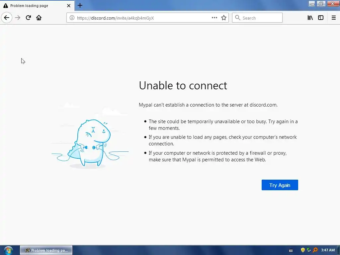Show site information for discord.com

point(72,18)
